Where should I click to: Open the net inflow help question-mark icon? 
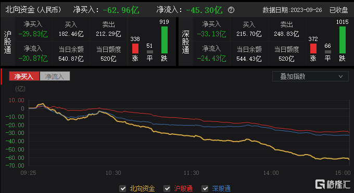pyautogui.click(x=231, y=10)
